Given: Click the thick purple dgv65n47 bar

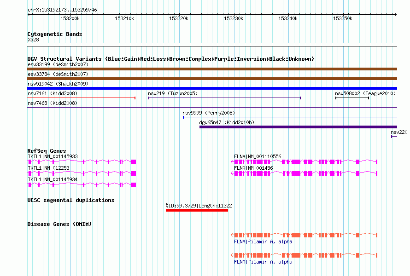Looking at the screenshot, I should tap(299, 127).
